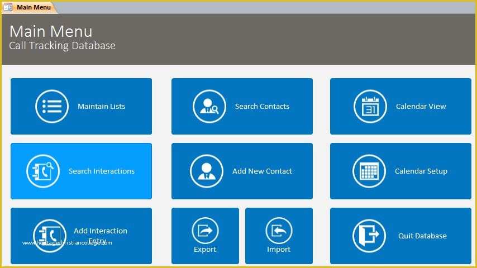
Task: Click the large Main Menu heading
Action: (51, 32)
